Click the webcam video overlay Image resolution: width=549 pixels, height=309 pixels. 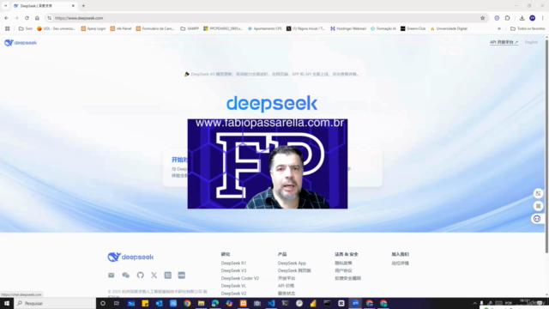pyautogui.click(x=268, y=164)
